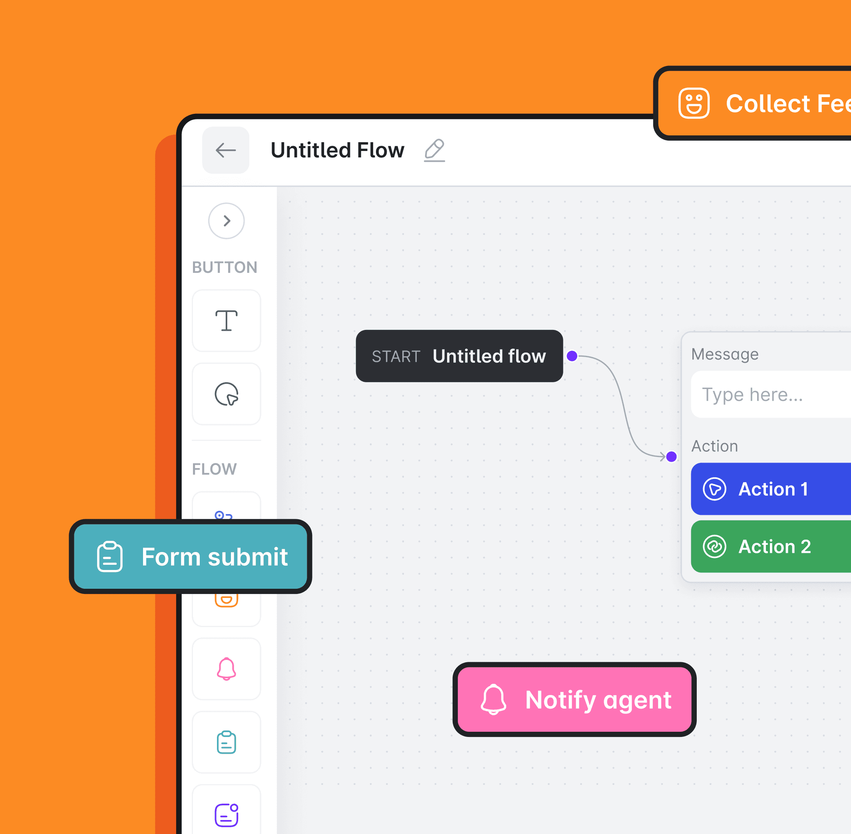Click the play icon inside Action 1
851x834 pixels.
(715, 489)
